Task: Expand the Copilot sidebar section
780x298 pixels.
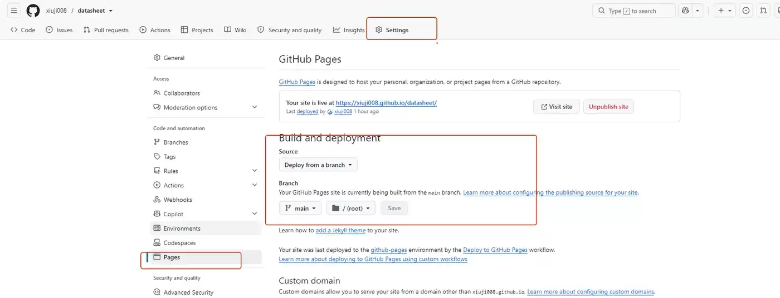Action: point(206,214)
